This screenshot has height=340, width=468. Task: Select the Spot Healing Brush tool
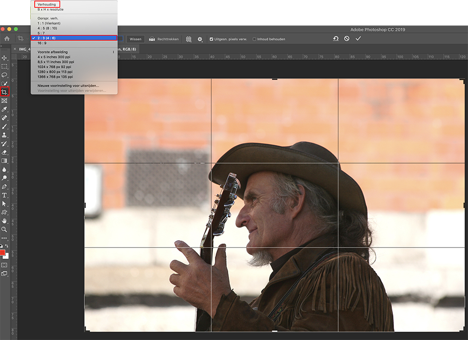[x=4, y=118]
